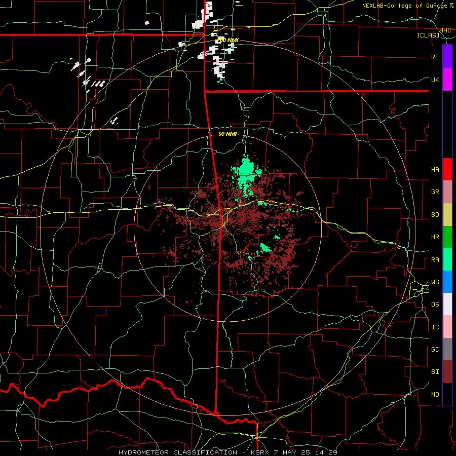The width and height of the screenshot is (456, 456).
Task: Click the IC light pink legend swatch
Action: click(x=447, y=327)
